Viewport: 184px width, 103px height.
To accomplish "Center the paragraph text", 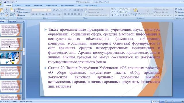I will pos(69,14).
